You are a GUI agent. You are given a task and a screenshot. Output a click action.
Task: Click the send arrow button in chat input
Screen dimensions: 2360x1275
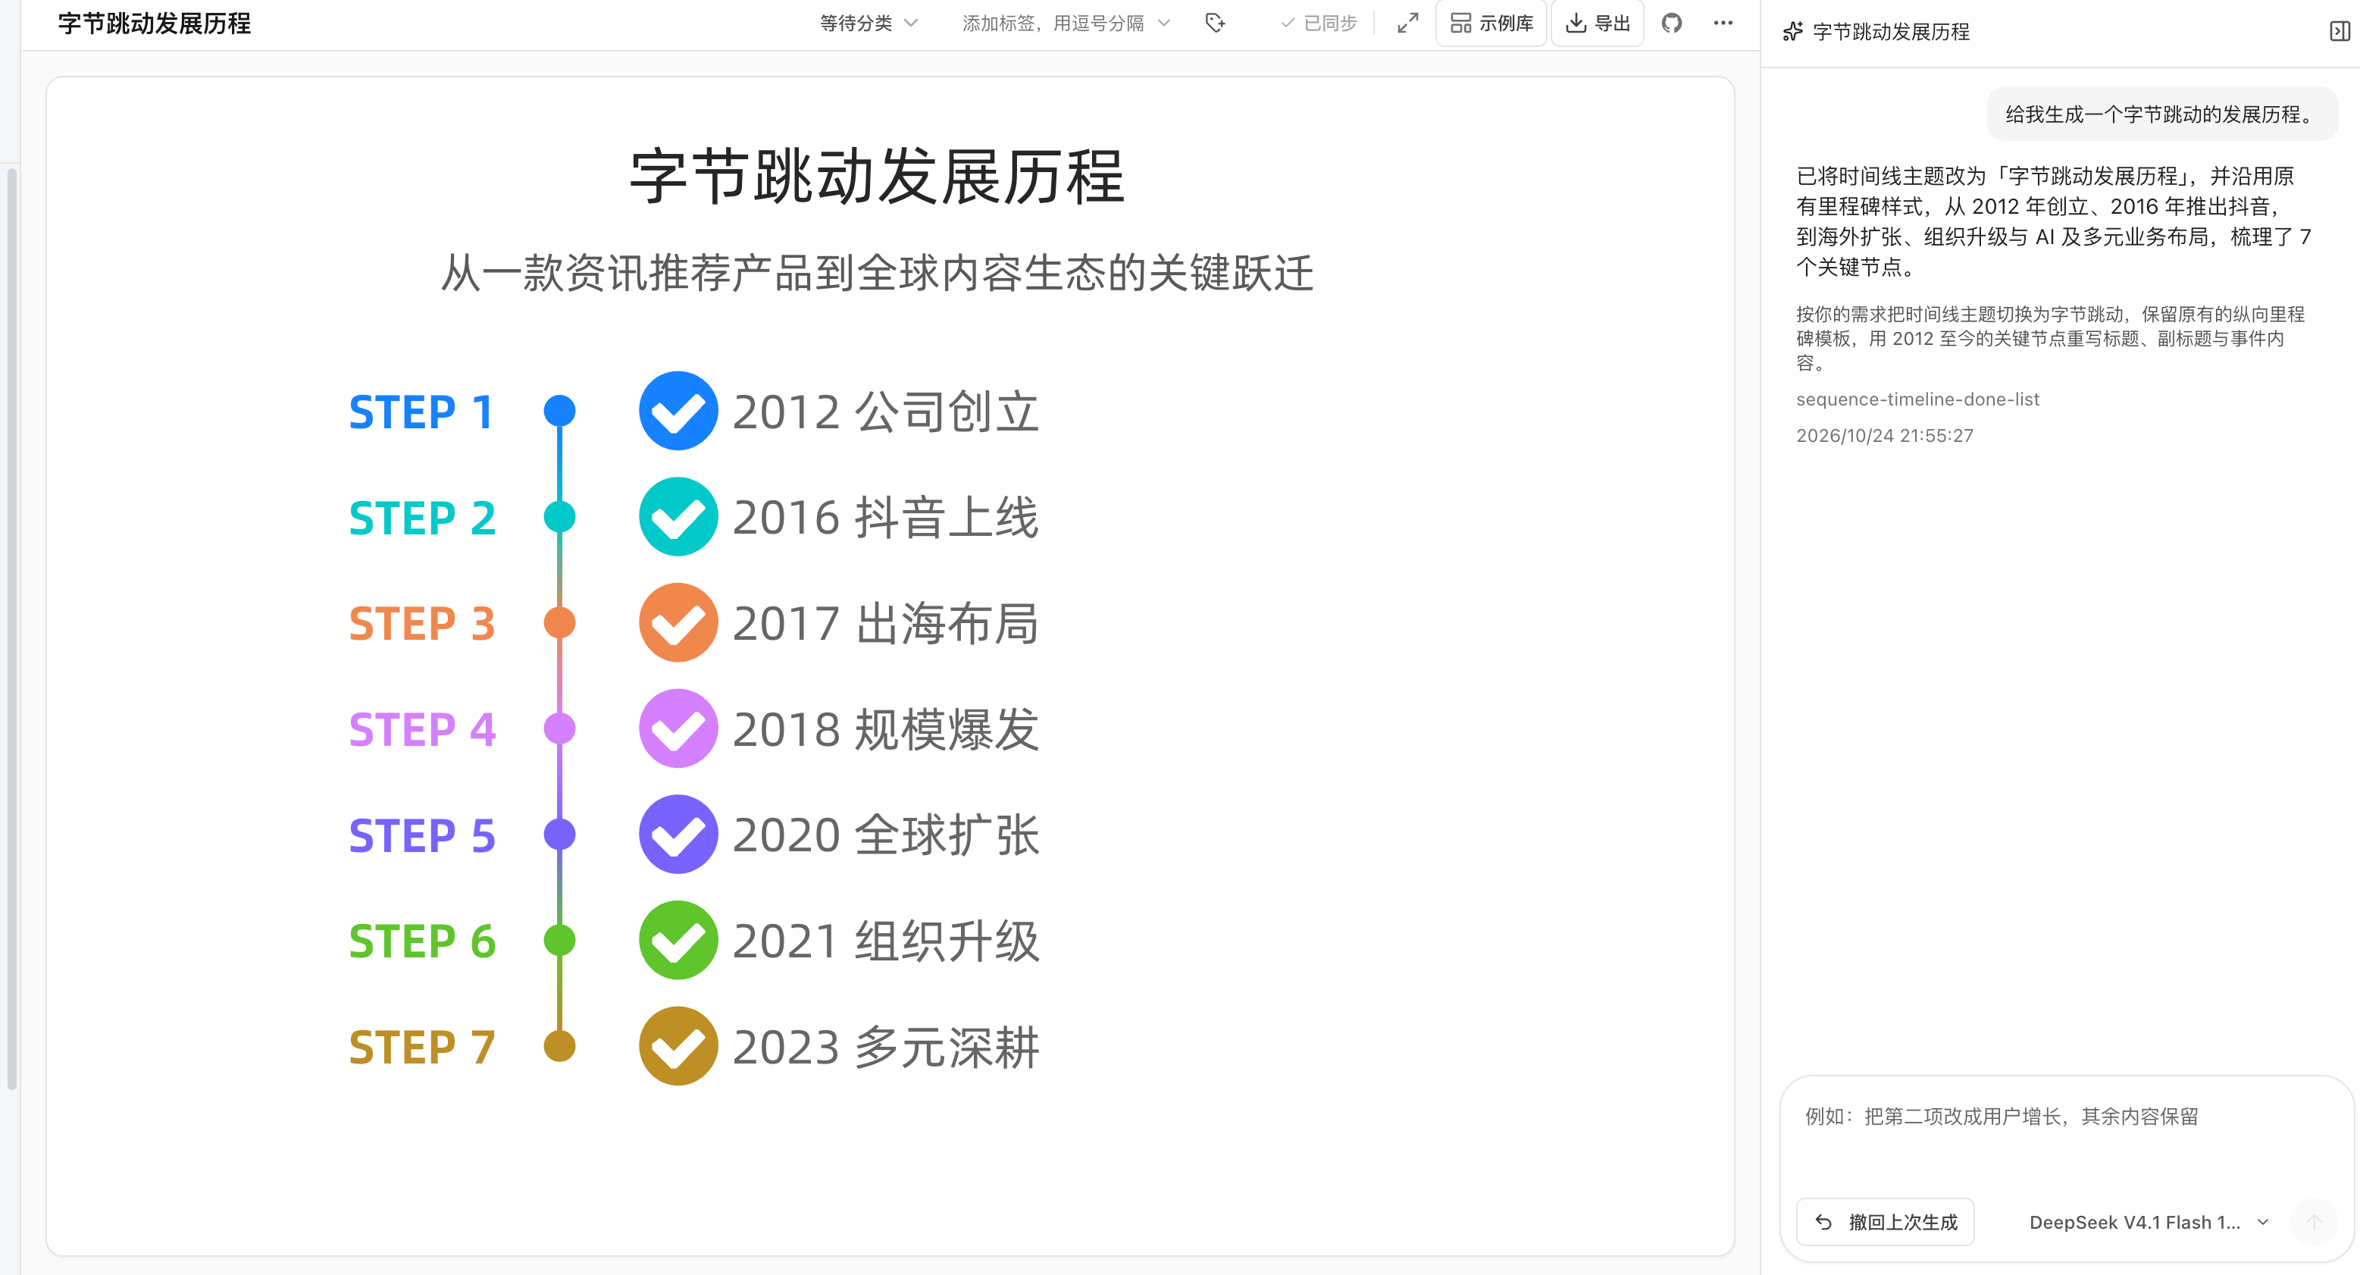(x=2313, y=1222)
